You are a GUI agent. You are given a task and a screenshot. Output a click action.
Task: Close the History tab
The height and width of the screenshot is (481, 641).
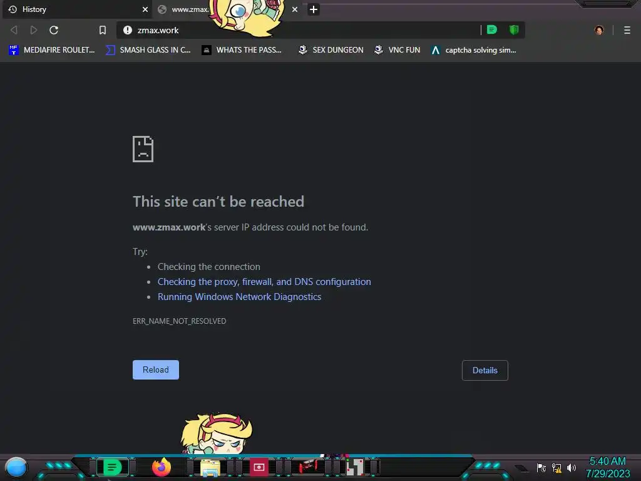point(145,9)
